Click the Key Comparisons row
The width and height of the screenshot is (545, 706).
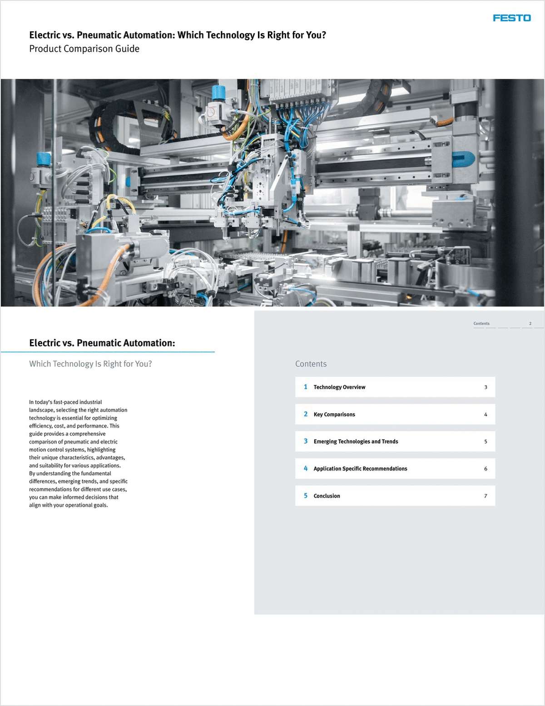click(395, 414)
